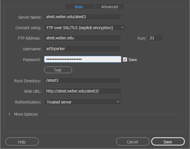This screenshot has width=190, height=149.
Task: Click the Username field containing ad\hparker
Action: (82, 49)
